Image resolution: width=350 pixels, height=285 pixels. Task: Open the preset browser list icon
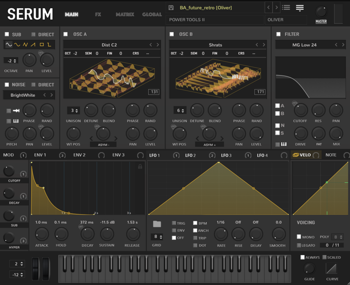coord(286,8)
